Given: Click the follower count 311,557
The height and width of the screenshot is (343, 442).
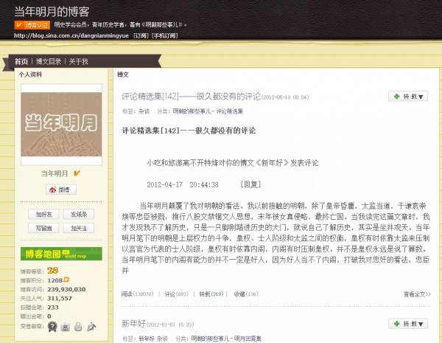Looking at the screenshot, I should tap(60, 299).
